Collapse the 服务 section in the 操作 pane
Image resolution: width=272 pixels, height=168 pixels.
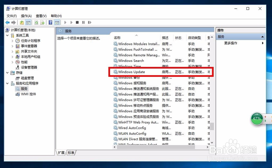pos(262,37)
